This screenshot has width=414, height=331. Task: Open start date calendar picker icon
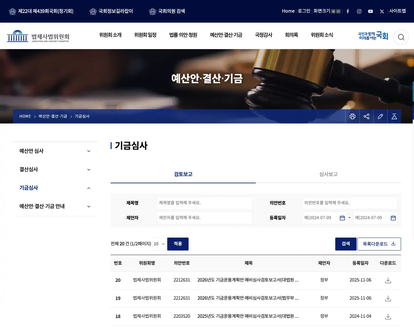342,218
